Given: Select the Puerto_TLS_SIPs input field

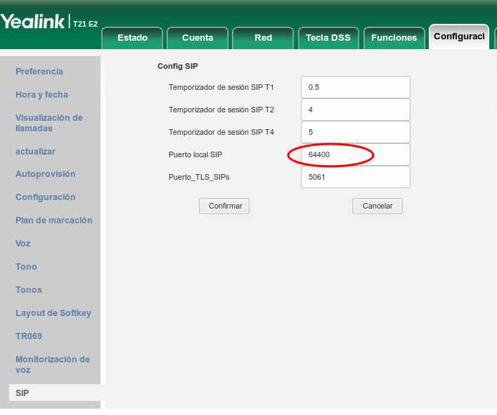Looking at the screenshot, I should click(x=355, y=177).
